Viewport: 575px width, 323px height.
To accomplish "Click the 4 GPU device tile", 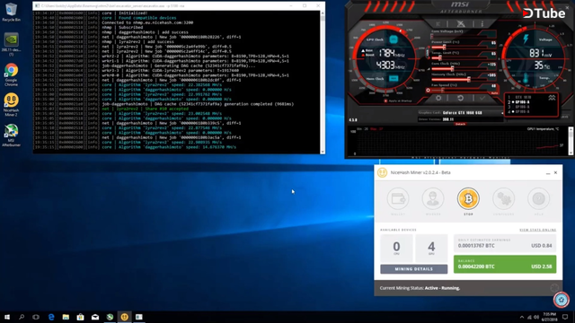I will click(x=431, y=248).
